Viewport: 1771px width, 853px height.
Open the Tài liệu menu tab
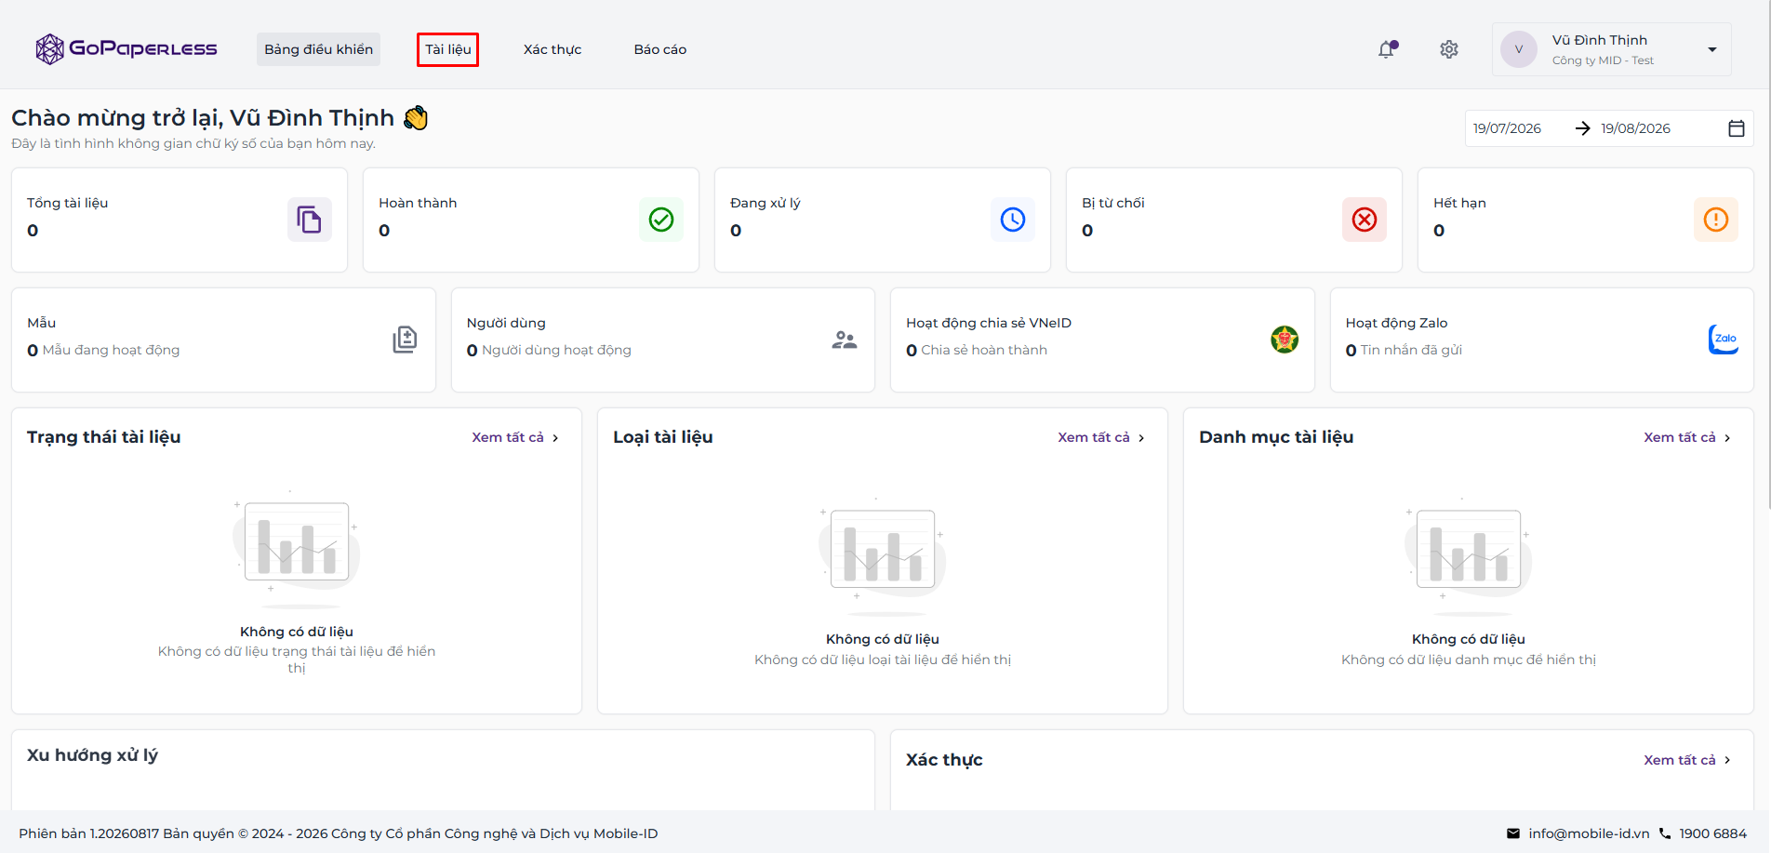click(448, 49)
